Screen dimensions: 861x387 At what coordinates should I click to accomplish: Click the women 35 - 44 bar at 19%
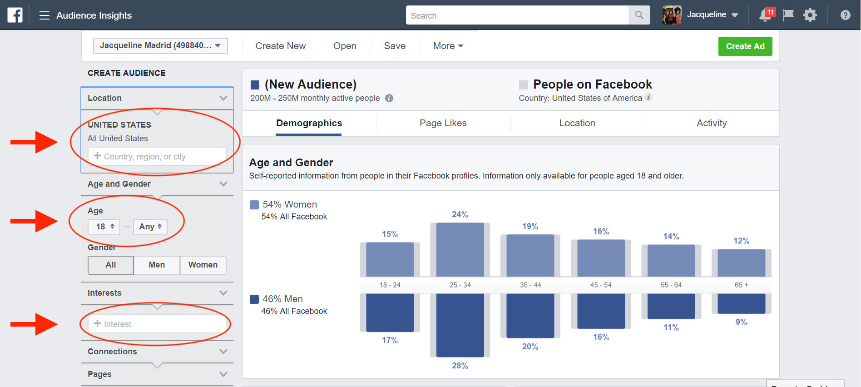click(530, 255)
